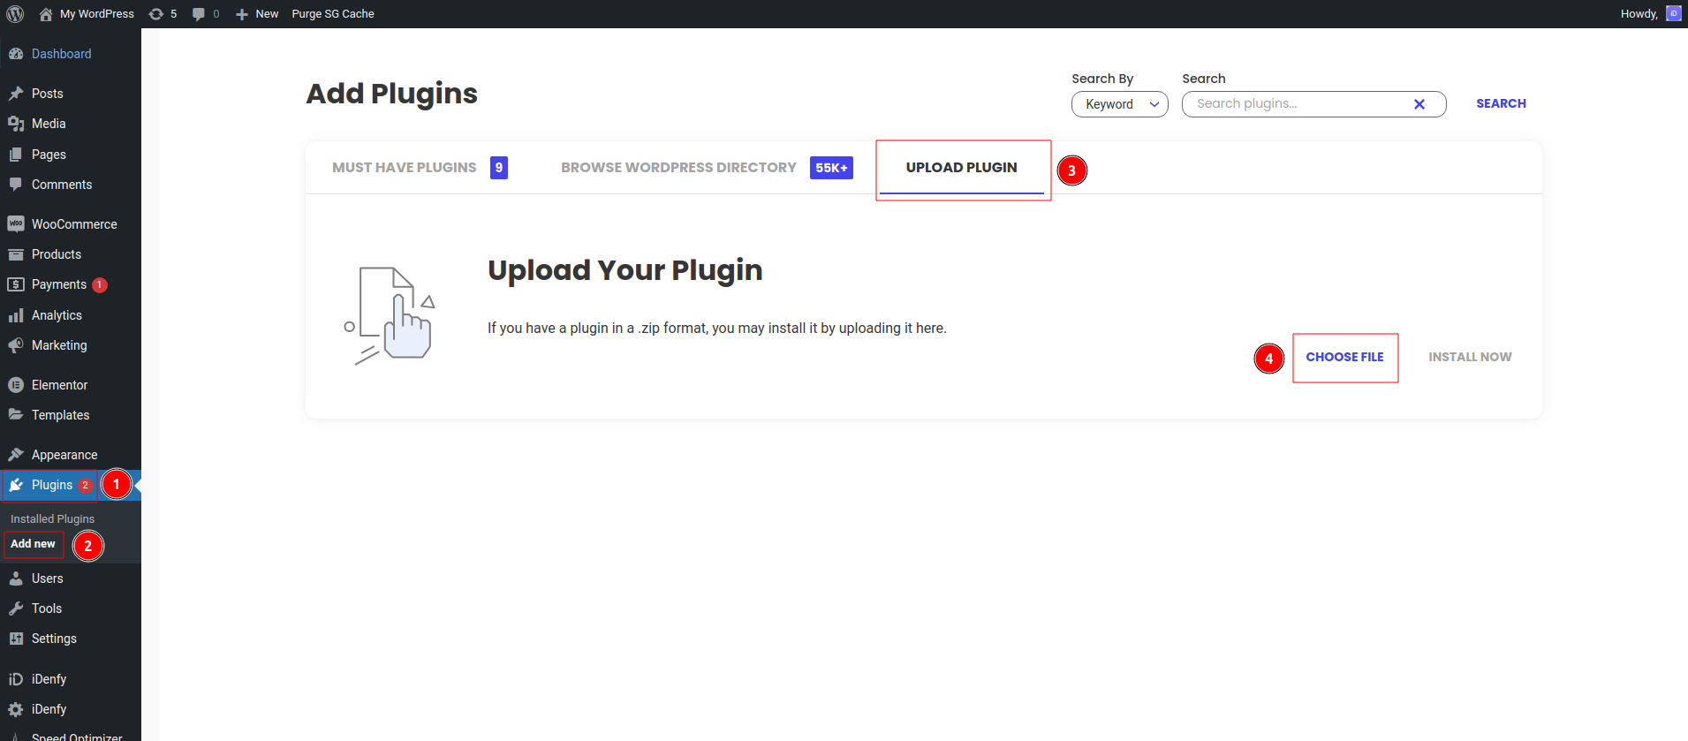This screenshot has width=1688, height=741.
Task: Click the Marketing megaphone icon
Action: [16, 345]
